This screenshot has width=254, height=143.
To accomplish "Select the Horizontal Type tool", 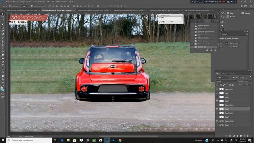I will coord(3,66).
